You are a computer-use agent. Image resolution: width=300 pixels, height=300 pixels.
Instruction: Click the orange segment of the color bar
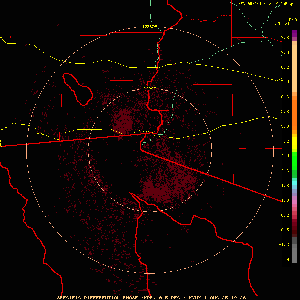tap(294, 115)
